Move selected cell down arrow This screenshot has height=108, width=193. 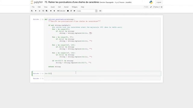click(x=54, y=11)
